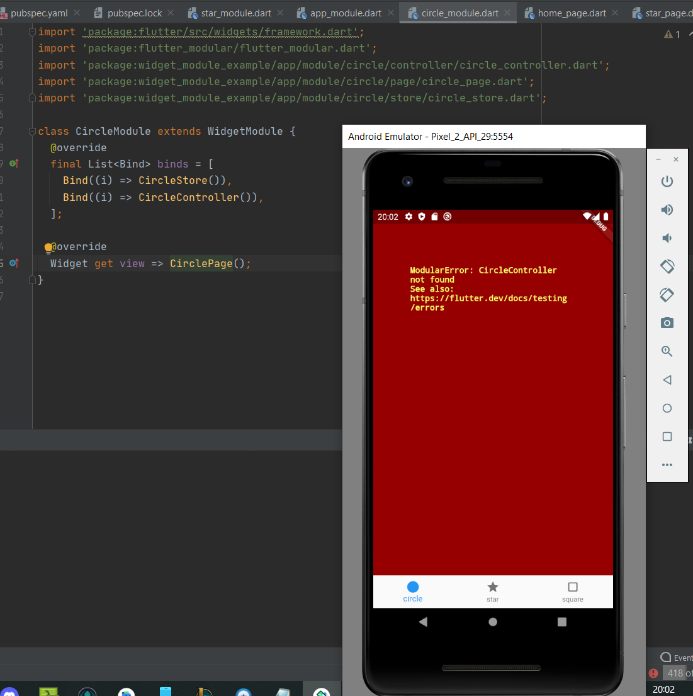Rotate the emulator left

[667, 266]
